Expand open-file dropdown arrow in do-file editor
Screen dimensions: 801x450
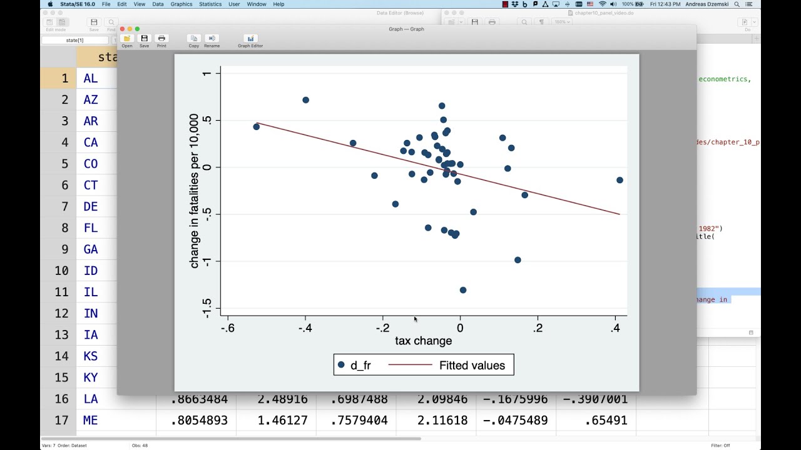462,22
